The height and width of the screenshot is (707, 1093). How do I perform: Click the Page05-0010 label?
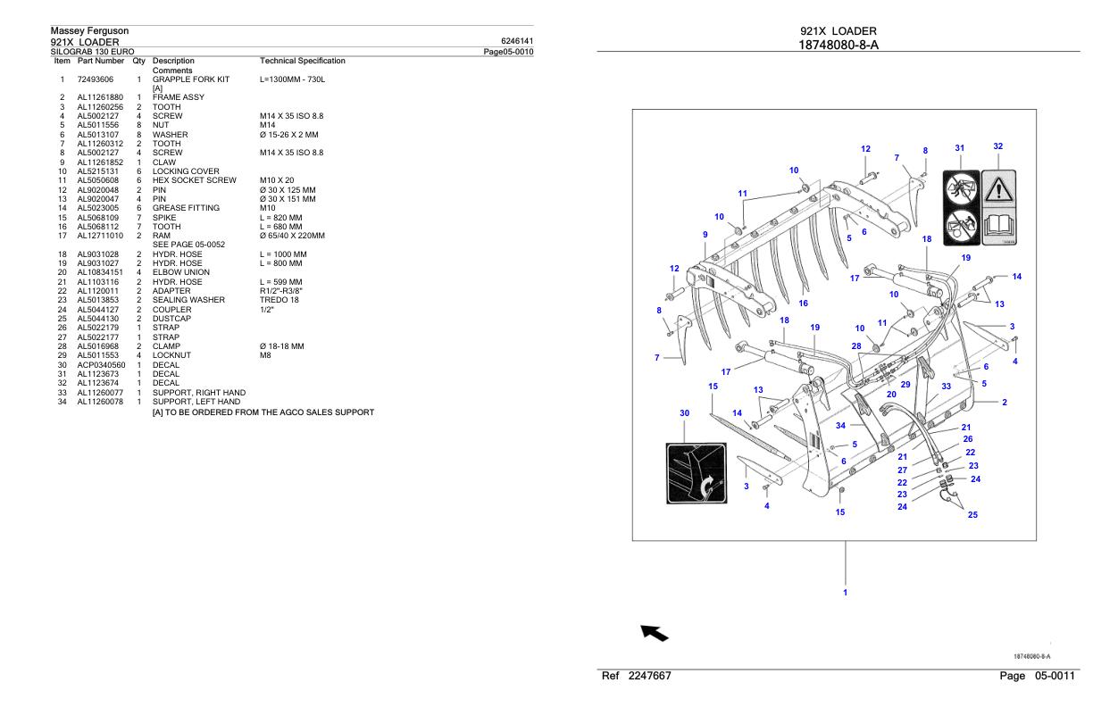click(x=508, y=51)
